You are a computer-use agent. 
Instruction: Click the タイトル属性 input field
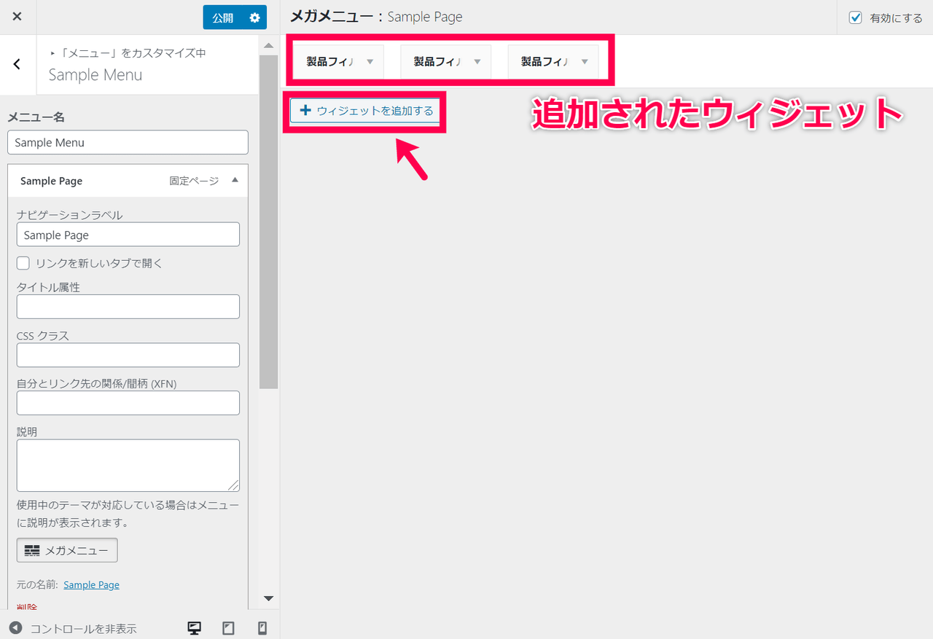(x=128, y=307)
